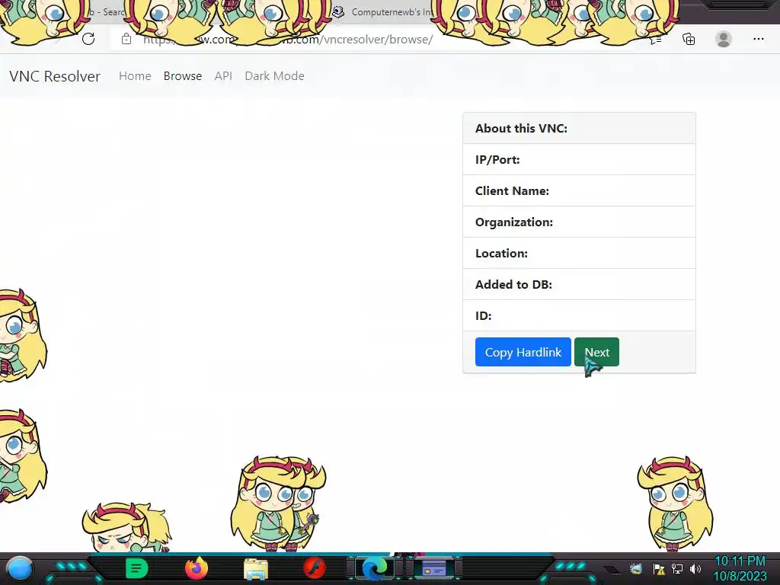Open the green notes app in taskbar

(x=137, y=568)
